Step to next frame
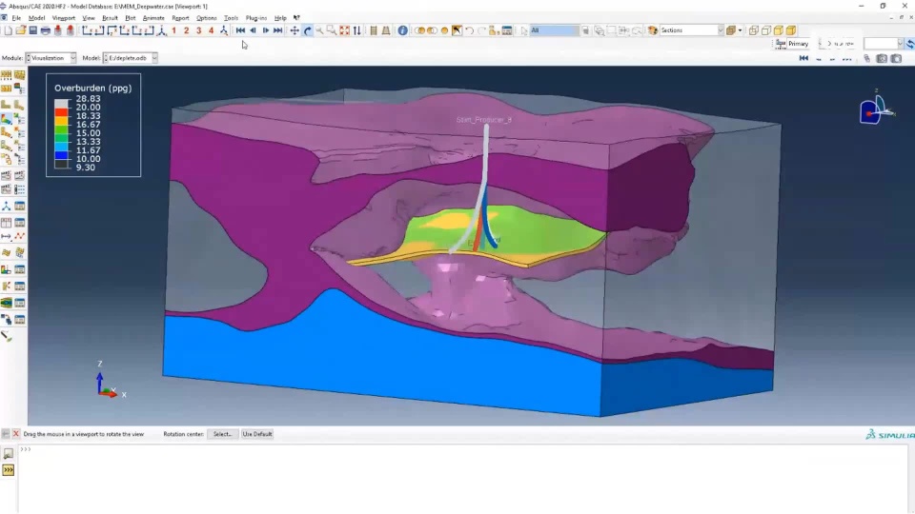Image resolution: width=915 pixels, height=514 pixels. click(x=266, y=30)
